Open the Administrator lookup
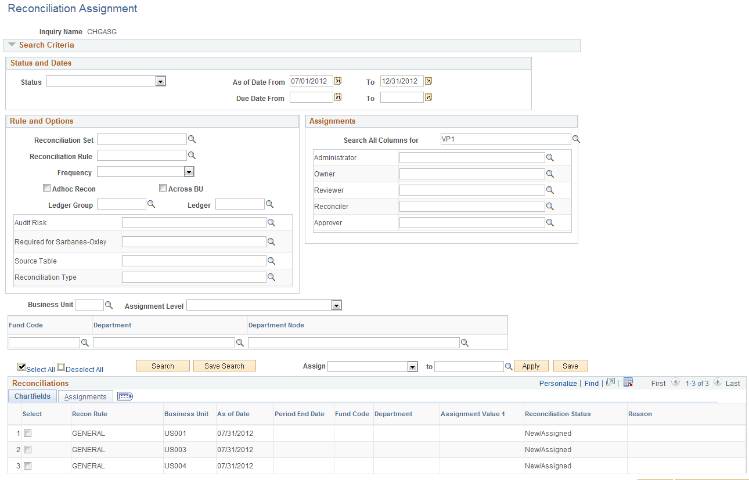The height and width of the screenshot is (480, 749). click(550, 157)
